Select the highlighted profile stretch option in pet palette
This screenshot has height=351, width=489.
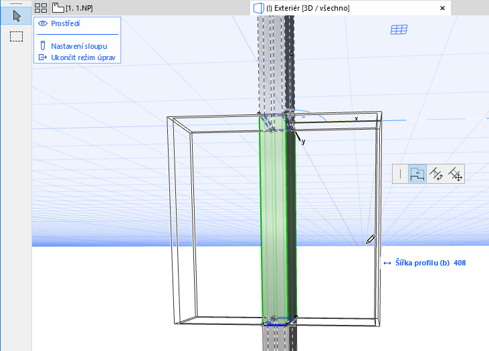417,174
